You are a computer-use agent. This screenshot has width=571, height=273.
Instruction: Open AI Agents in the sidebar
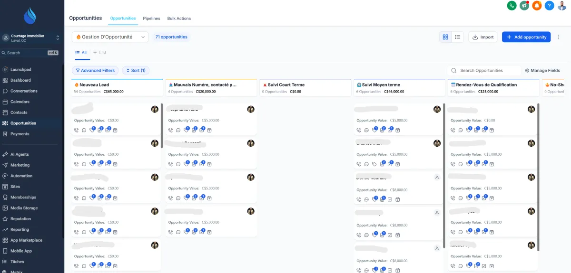point(20,154)
